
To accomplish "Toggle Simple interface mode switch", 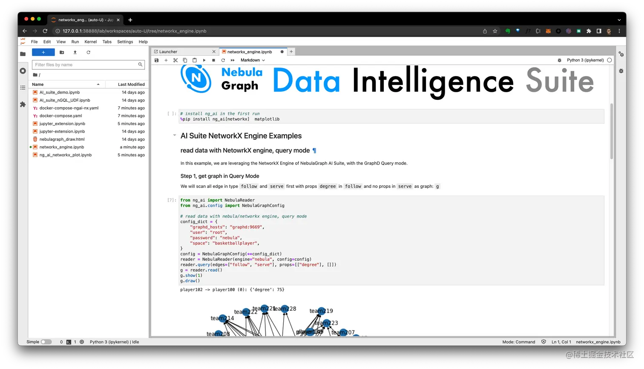I will (x=46, y=342).
